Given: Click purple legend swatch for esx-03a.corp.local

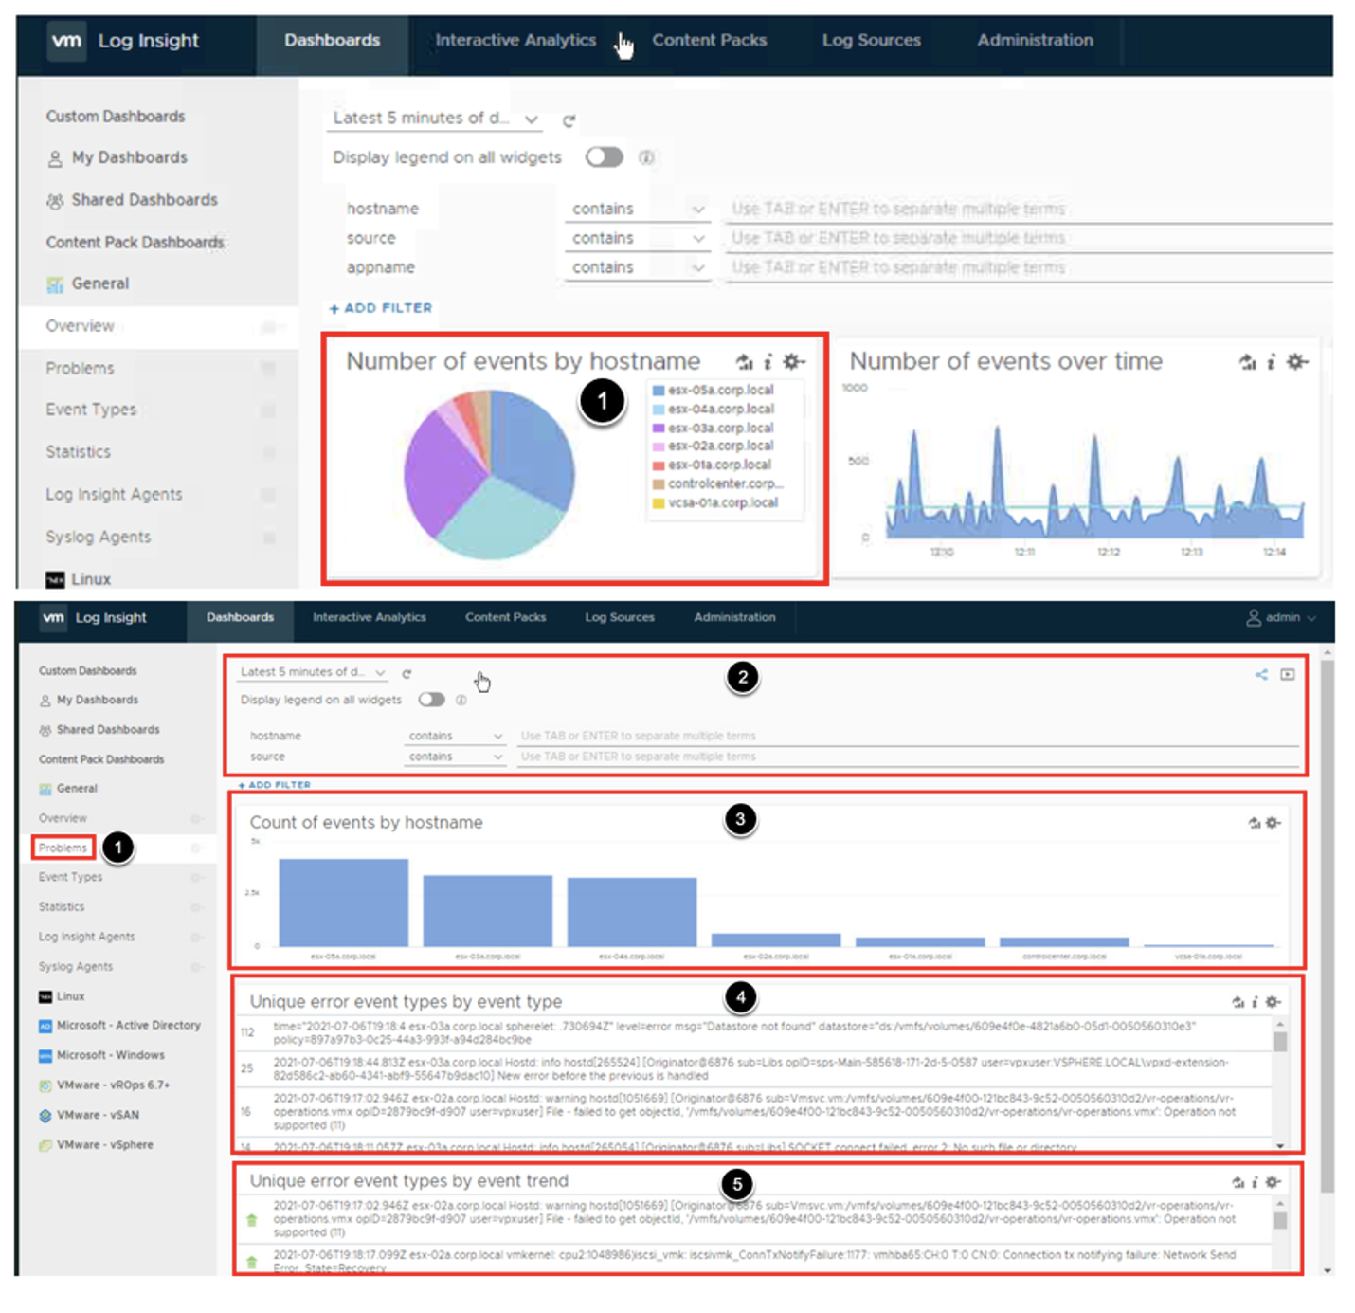Looking at the screenshot, I should [659, 429].
